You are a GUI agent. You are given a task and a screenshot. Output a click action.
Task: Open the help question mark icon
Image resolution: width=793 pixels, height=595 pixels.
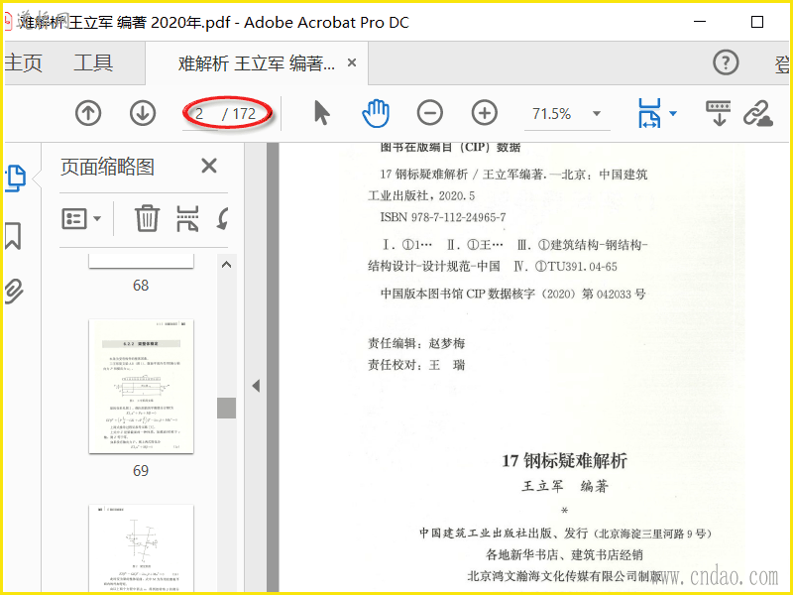click(726, 62)
